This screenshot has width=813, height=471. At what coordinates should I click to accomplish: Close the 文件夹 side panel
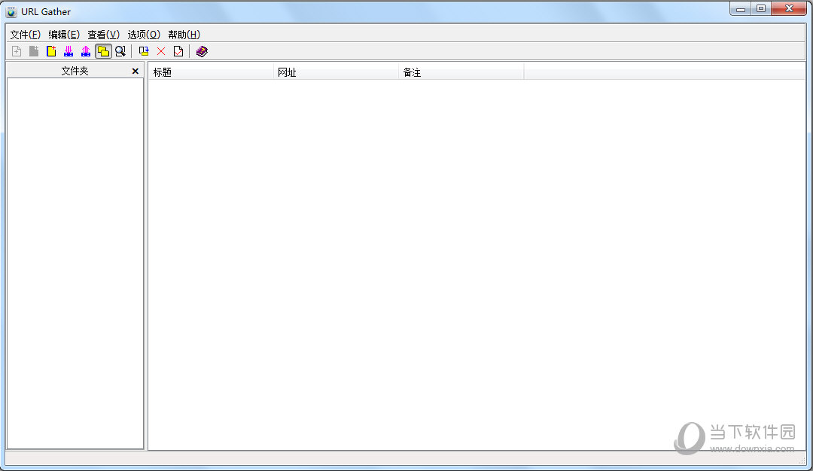pyautogui.click(x=135, y=71)
